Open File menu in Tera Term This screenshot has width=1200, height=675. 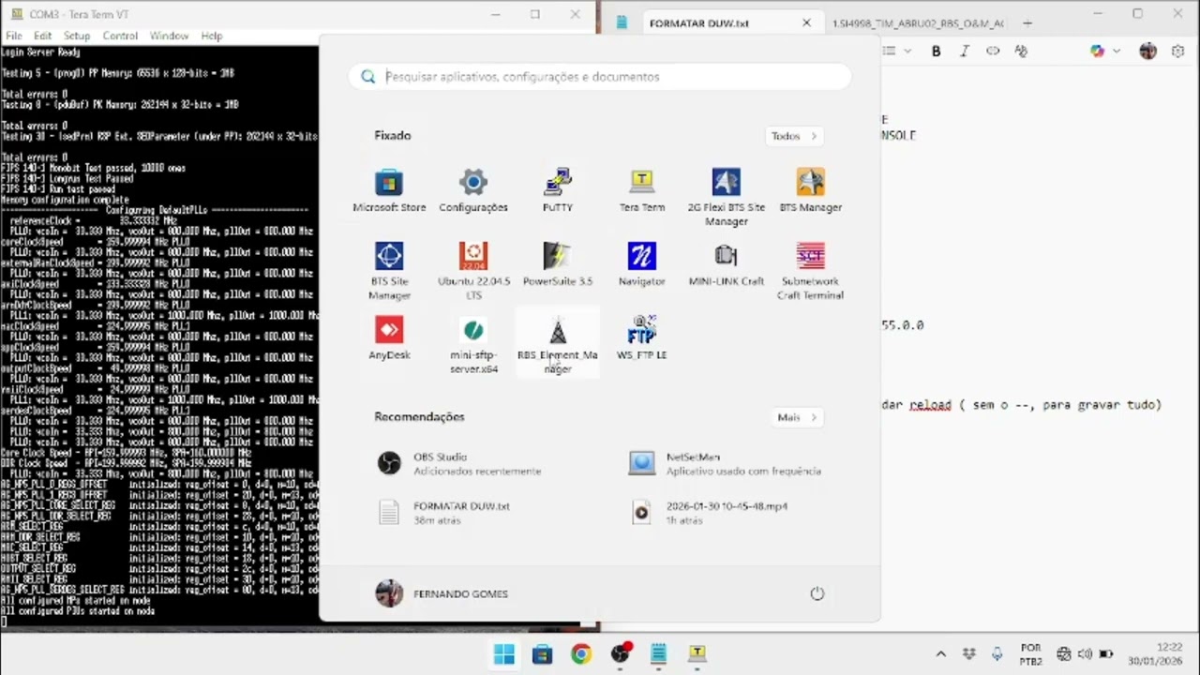tap(14, 36)
